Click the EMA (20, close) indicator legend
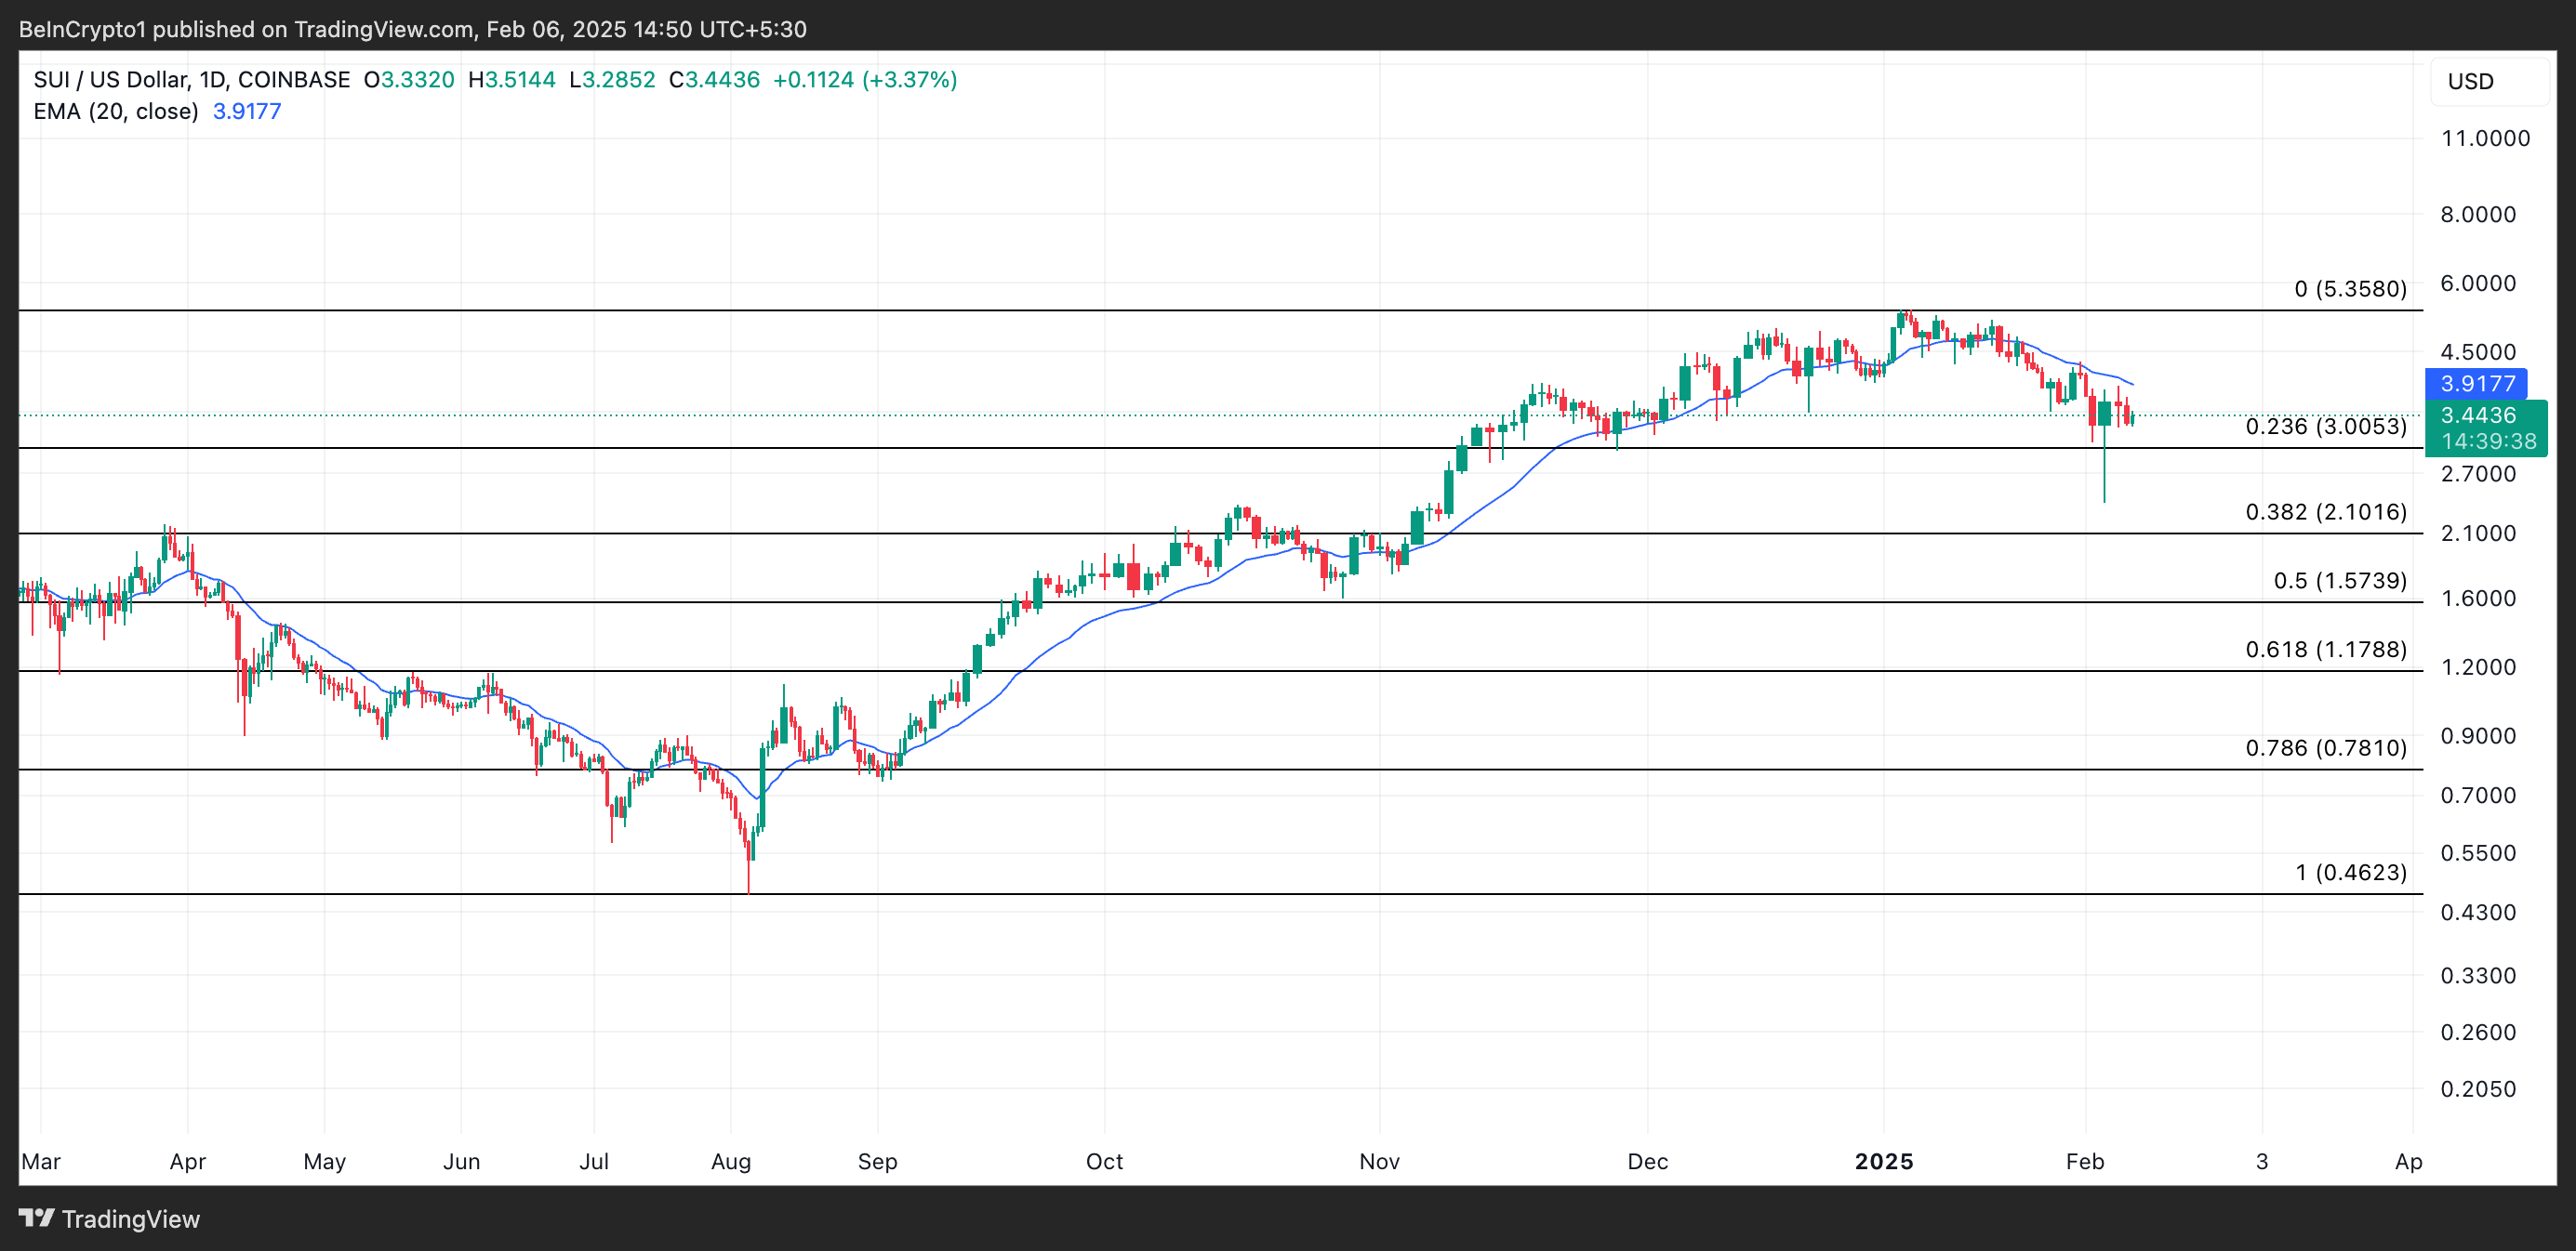The height and width of the screenshot is (1251, 2576). coord(116,111)
